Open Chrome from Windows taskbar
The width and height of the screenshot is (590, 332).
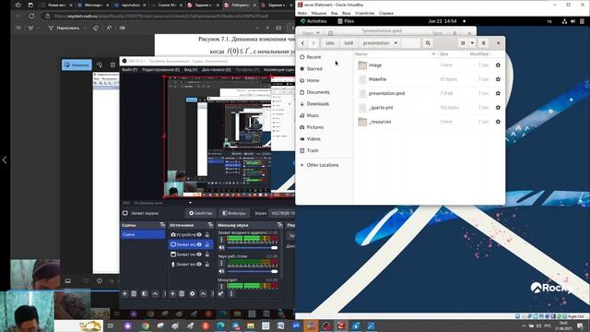146,326
